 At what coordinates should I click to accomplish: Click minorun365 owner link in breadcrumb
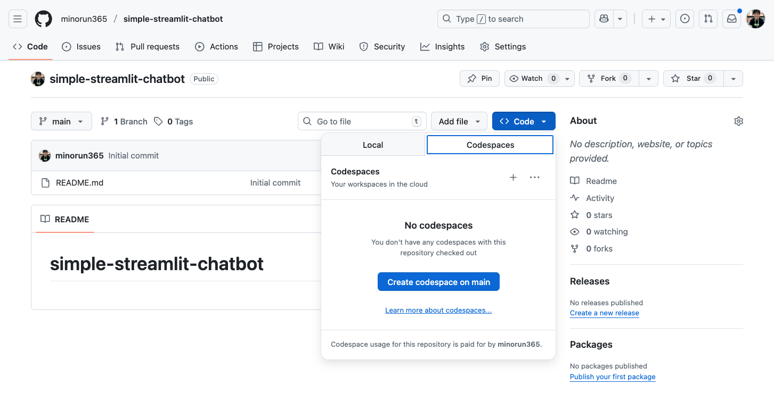[x=84, y=19]
